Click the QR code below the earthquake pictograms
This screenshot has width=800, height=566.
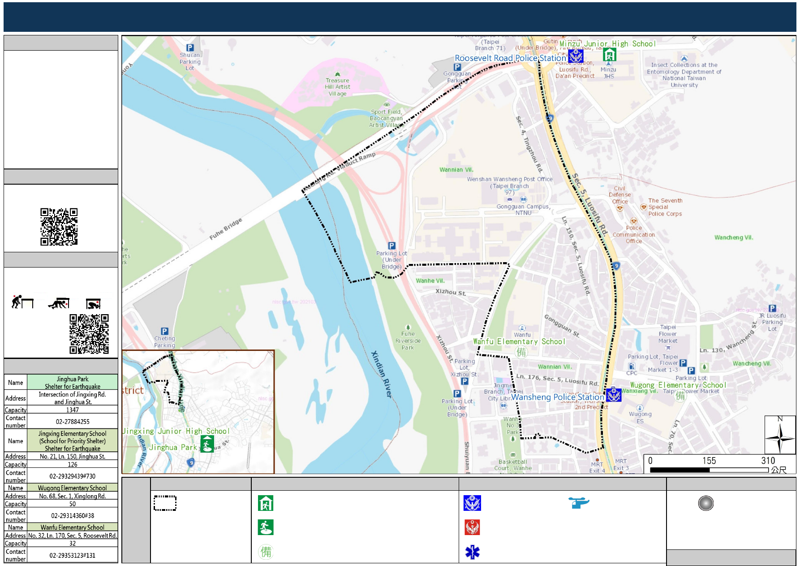(89, 334)
